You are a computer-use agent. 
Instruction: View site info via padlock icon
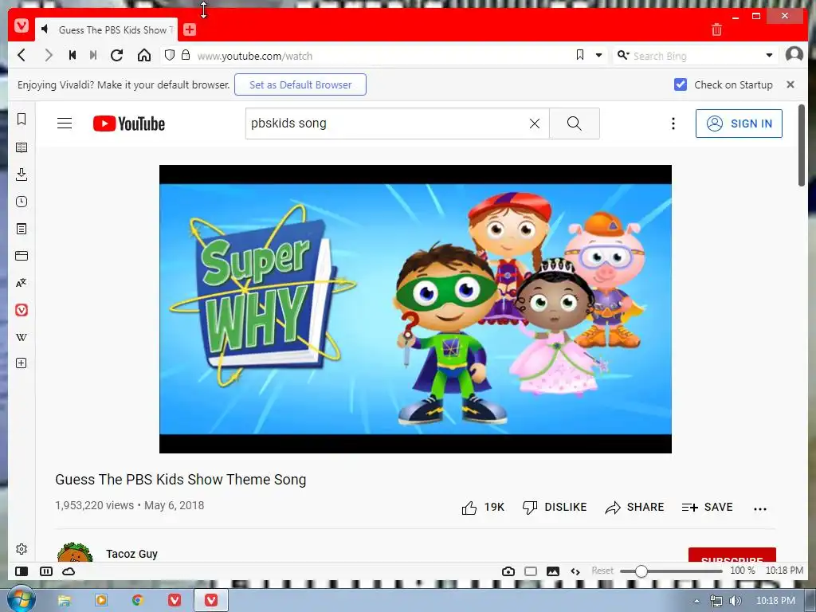coord(185,55)
